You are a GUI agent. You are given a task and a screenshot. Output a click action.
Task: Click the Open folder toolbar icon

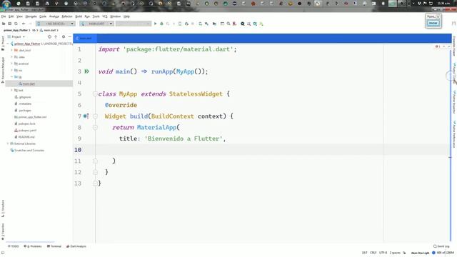pyautogui.click(x=4, y=24)
